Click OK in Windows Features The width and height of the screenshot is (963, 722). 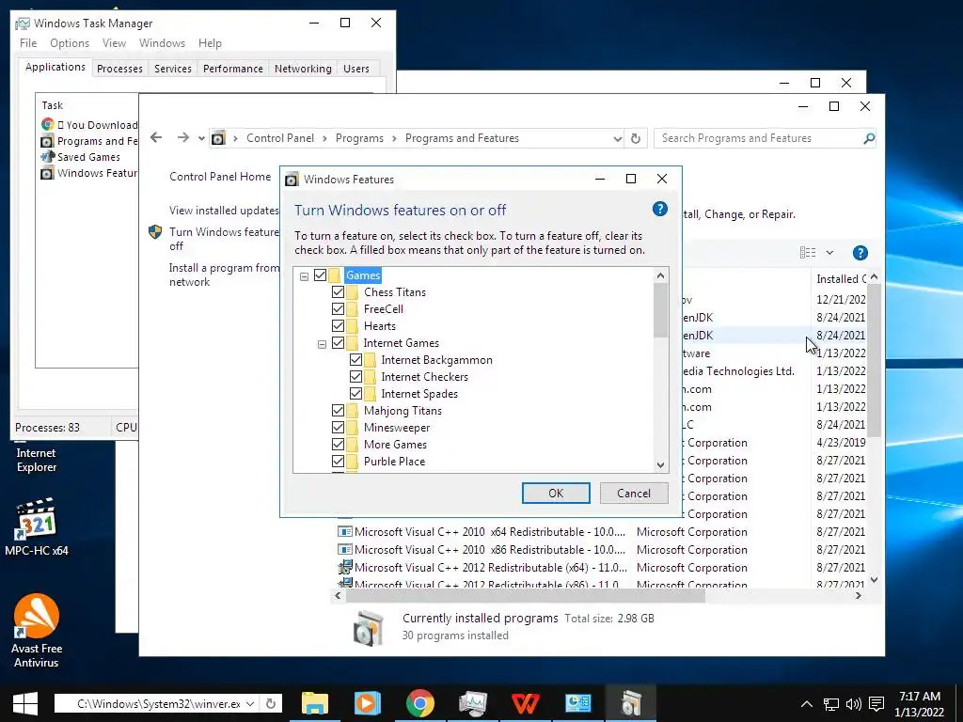click(x=556, y=493)
